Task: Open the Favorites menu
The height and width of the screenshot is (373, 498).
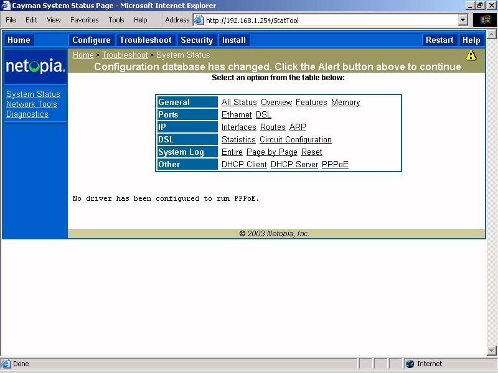Action: coord(85,20)
